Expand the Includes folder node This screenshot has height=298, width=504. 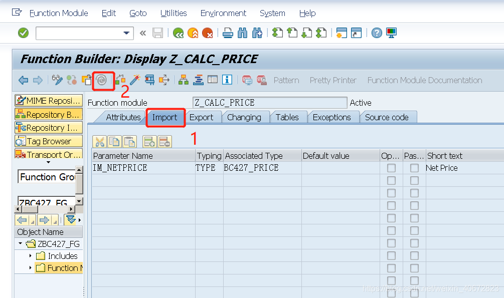(x=30, y=255)
